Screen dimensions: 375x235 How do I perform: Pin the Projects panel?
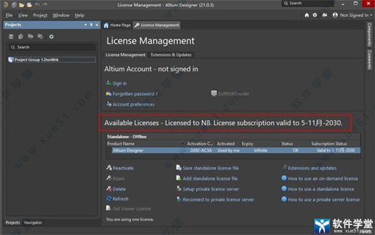pyautogui.click(x=91, y=25)
